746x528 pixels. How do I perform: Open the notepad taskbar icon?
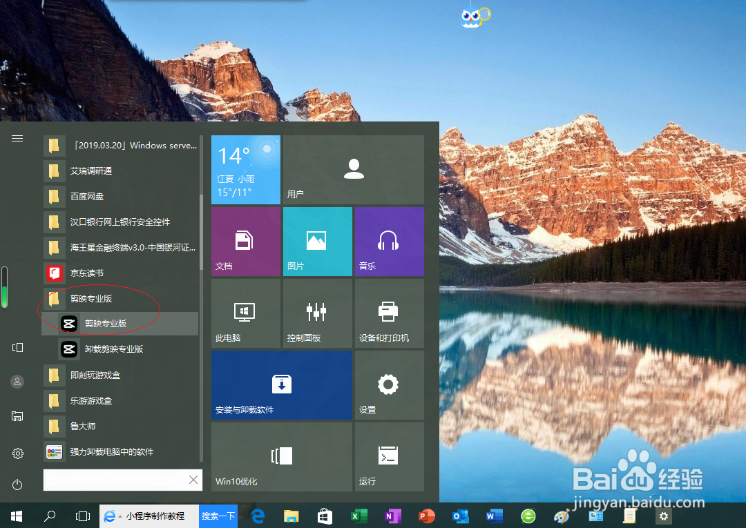point(629,516)
